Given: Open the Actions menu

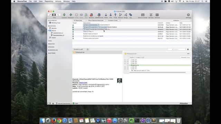Looking at the screenshot, I should click(x=58, y=1).
